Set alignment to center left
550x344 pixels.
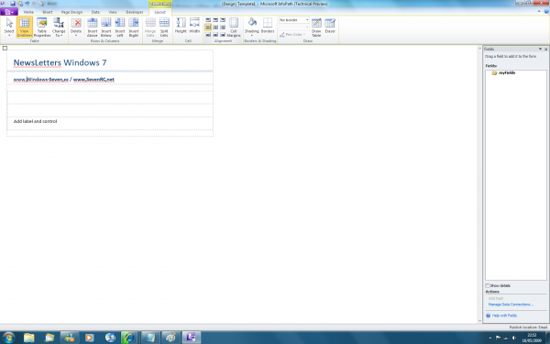point(208,28)
